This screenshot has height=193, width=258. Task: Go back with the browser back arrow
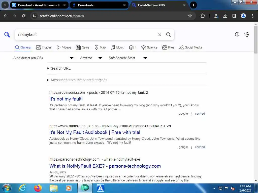coord(6,16)
